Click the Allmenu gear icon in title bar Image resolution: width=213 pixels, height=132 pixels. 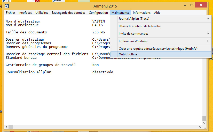(x=7, y=6)
